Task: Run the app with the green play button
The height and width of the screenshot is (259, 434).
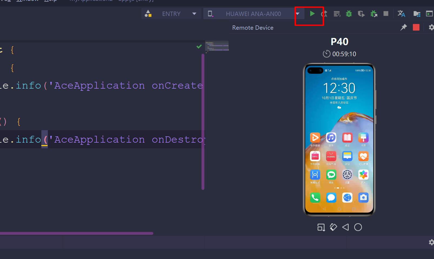Action: click(312, 14)
